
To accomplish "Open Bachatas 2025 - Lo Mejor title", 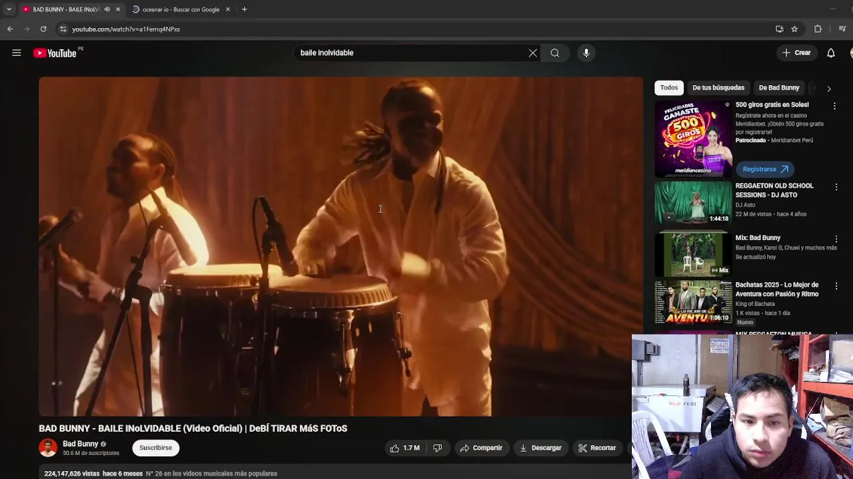I will pyautogui.click(x=777, y=289).
